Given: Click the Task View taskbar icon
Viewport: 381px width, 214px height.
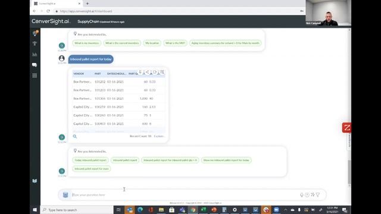Looking at the screenshot, I should [x=118, y=210].
